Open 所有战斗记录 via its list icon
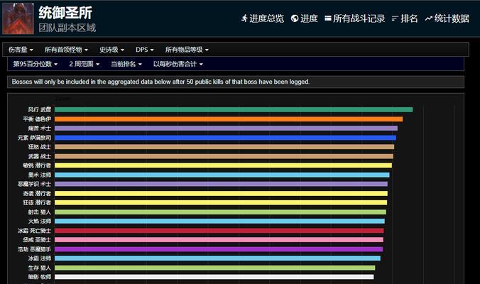Screen dimensions: 480x284 point(328,18)
